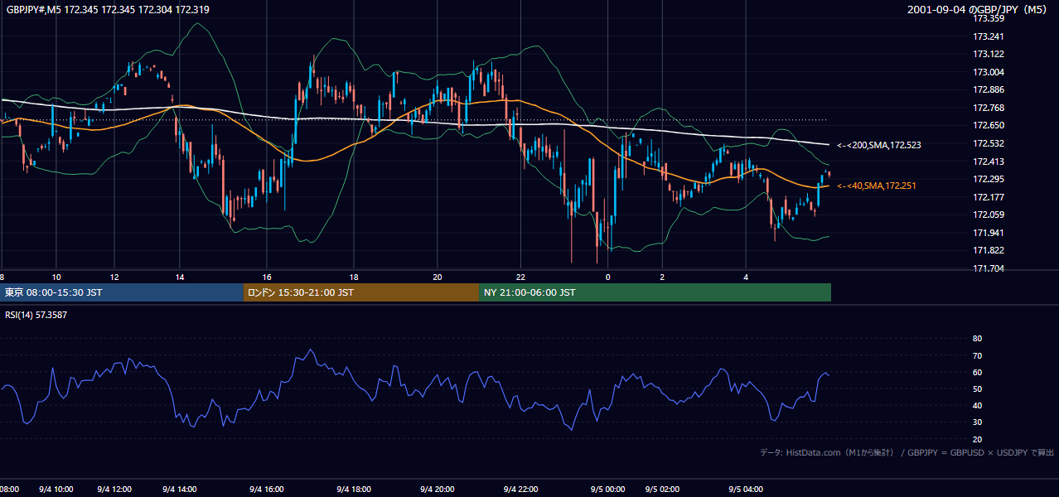Click price axis value 173.241
1059x497 pixels.
coord(989,36)
